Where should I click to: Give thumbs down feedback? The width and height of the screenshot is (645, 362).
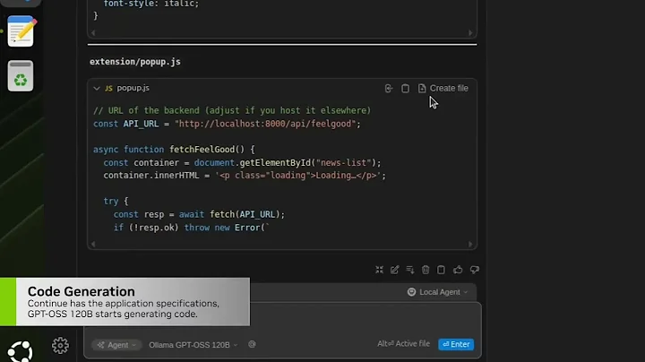474,270
